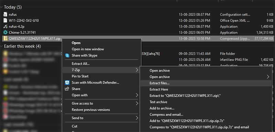The height and width of the screenshot is (132, 275).
Task: Click the File folder type cell
Action: (228, 54)
